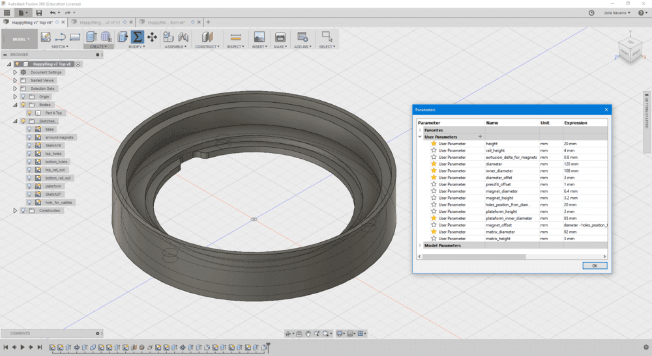Select the Offset Plane construct icon
Screen dimensions: 652x356
pyautogui.click(x=207, y=37)
